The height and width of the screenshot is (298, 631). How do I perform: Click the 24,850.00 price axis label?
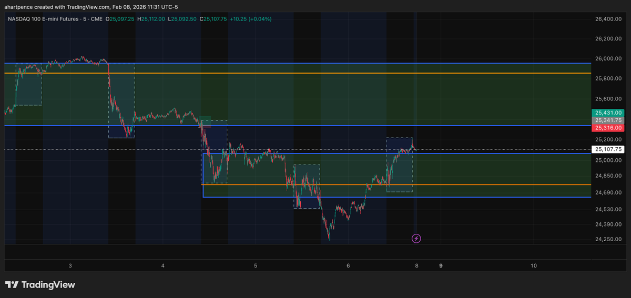click(x=609, y=176)
